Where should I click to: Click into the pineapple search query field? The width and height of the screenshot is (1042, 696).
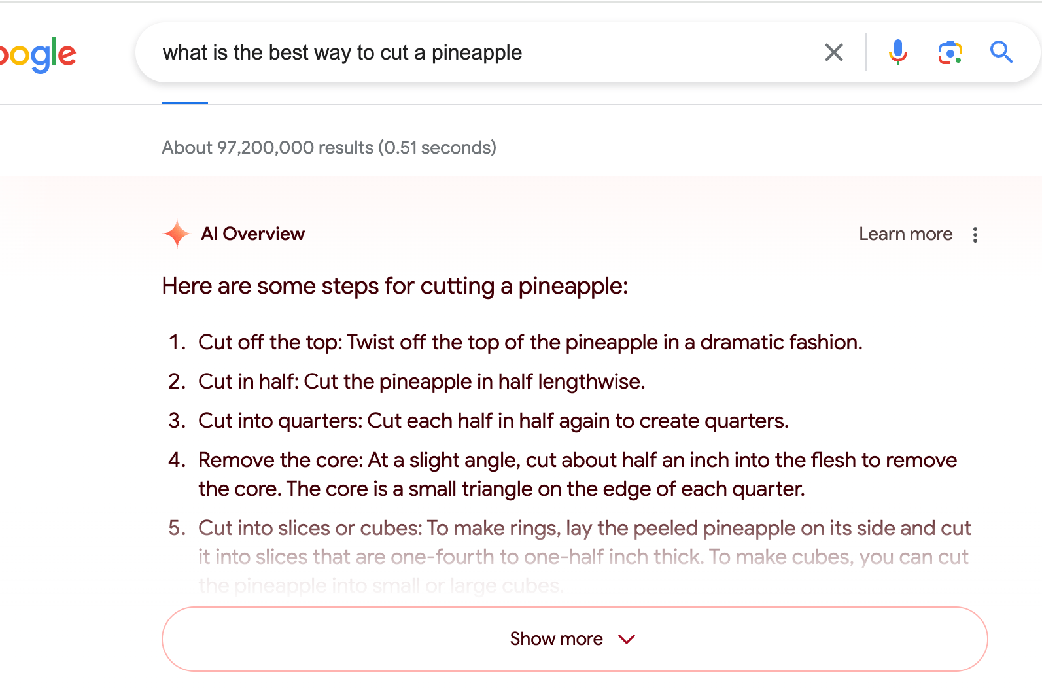(x=458, y=52)
